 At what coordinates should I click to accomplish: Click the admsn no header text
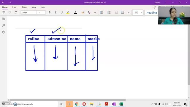(57, 39)
